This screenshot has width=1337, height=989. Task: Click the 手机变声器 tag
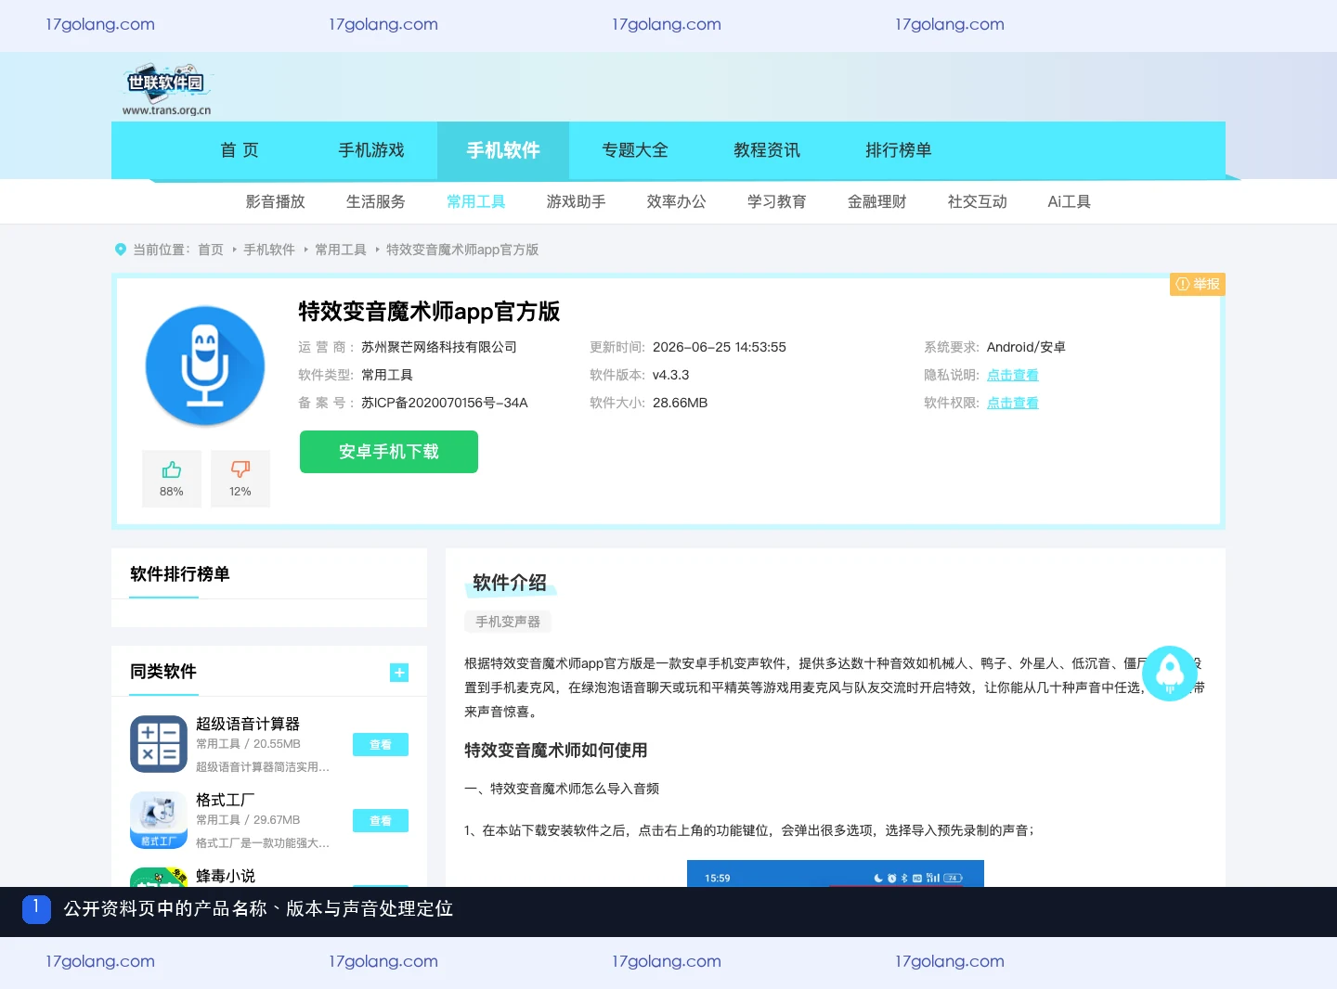click(x=508, y=622)
